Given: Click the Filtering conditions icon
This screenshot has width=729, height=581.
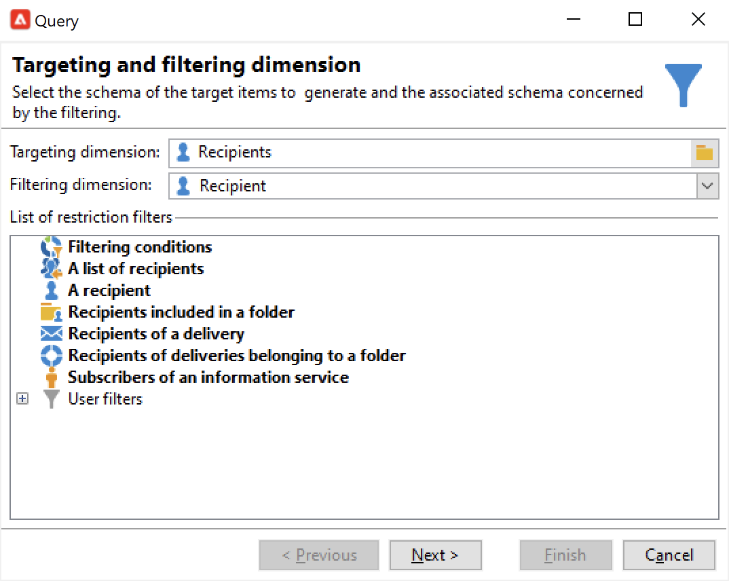Looking at the screenshot, I should click(51, 247).
